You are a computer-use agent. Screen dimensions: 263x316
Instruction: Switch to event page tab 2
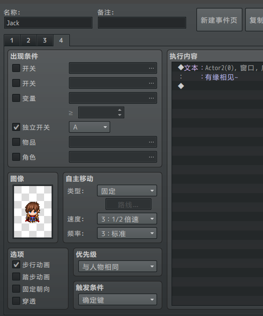click(x=29, y=40)
